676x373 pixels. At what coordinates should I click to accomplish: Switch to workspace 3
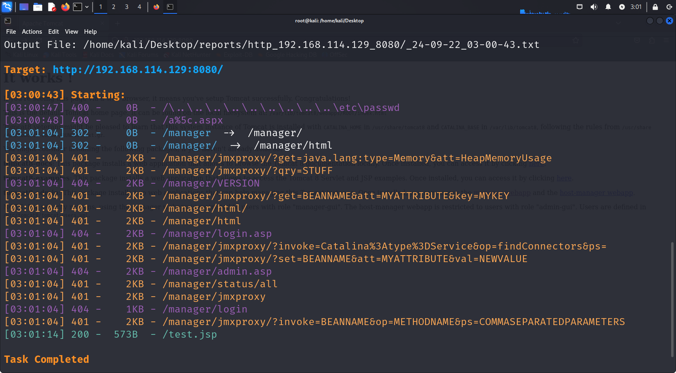(126, 7)
